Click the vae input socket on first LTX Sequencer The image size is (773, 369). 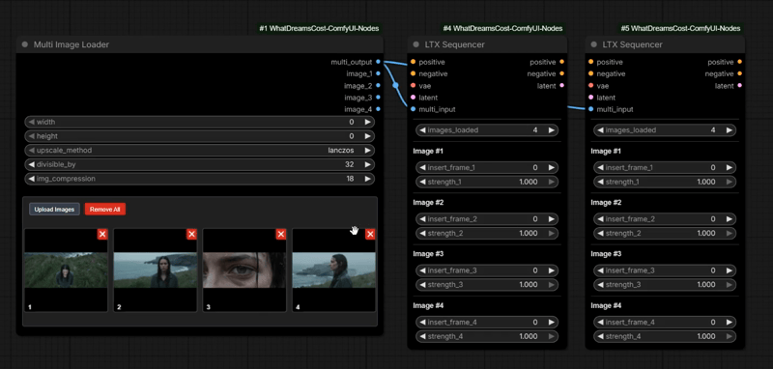click(x=413, y=85)
